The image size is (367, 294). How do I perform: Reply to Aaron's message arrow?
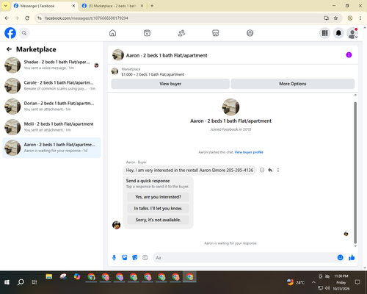270,170
